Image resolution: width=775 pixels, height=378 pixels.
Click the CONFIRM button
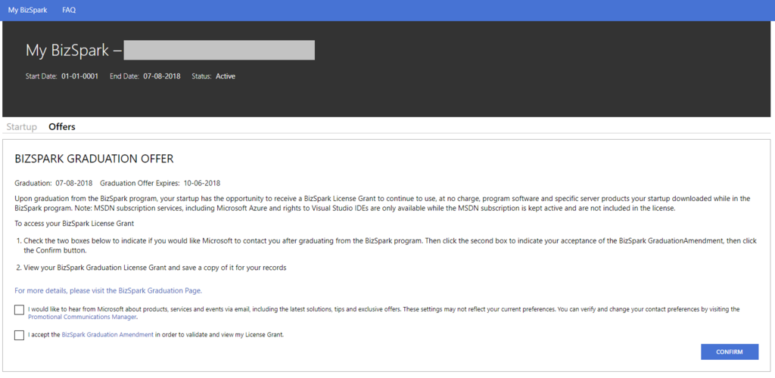(730, 352)
